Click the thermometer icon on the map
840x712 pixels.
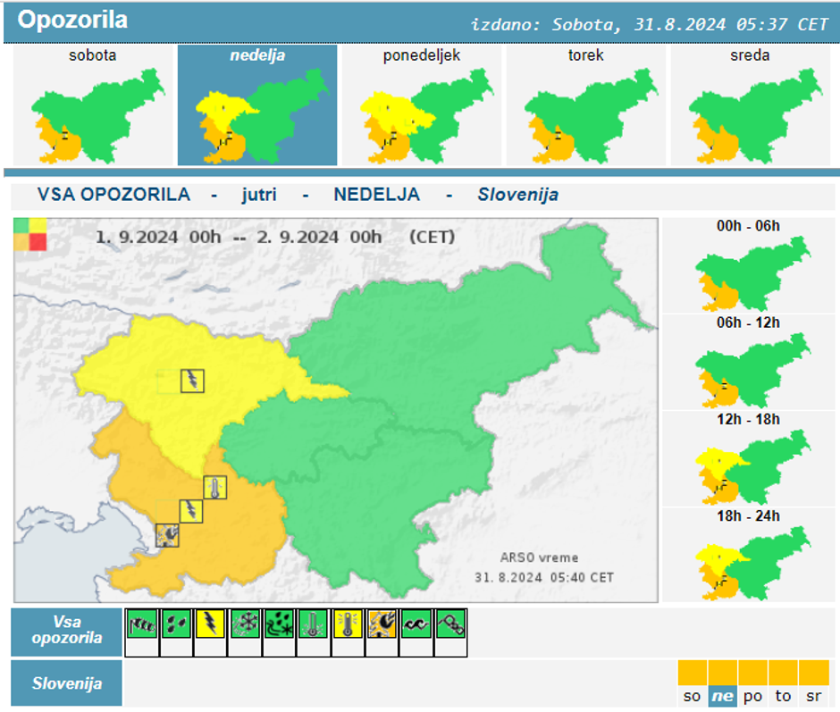coord(214,488)
